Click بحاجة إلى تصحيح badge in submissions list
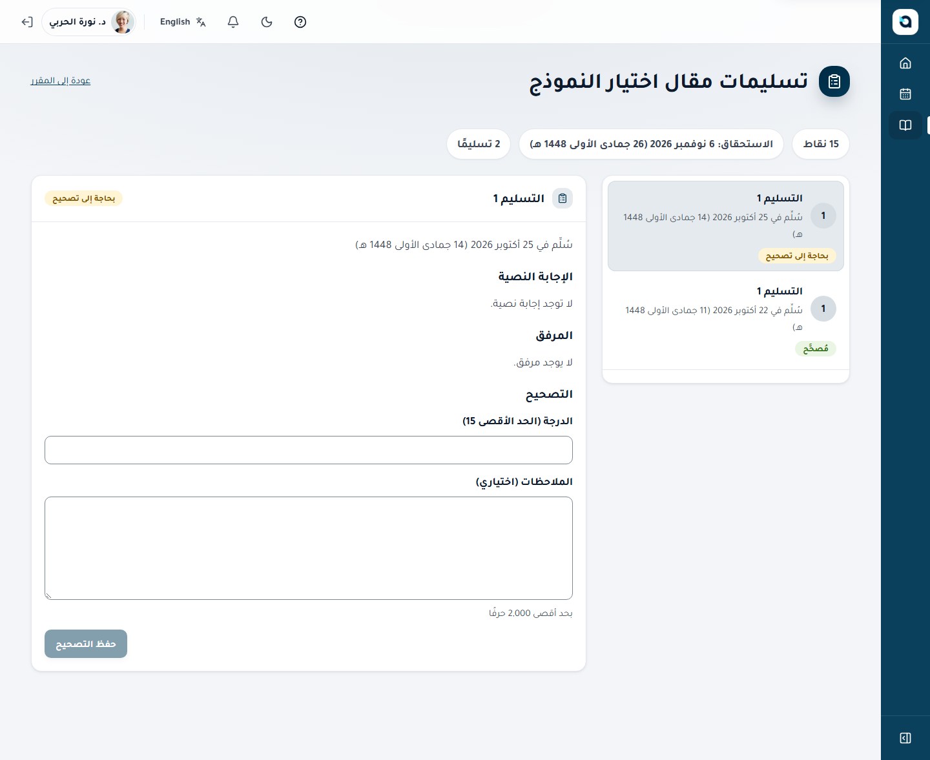 click(x=797, y=256)
